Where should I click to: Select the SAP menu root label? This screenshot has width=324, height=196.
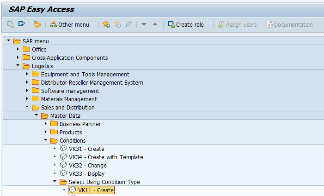point(36,41)
